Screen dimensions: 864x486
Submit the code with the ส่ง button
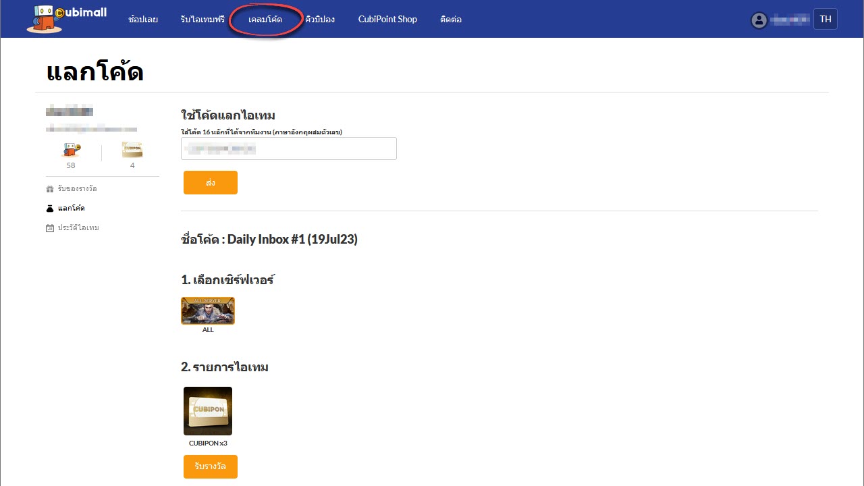click(x=211, y=182)
